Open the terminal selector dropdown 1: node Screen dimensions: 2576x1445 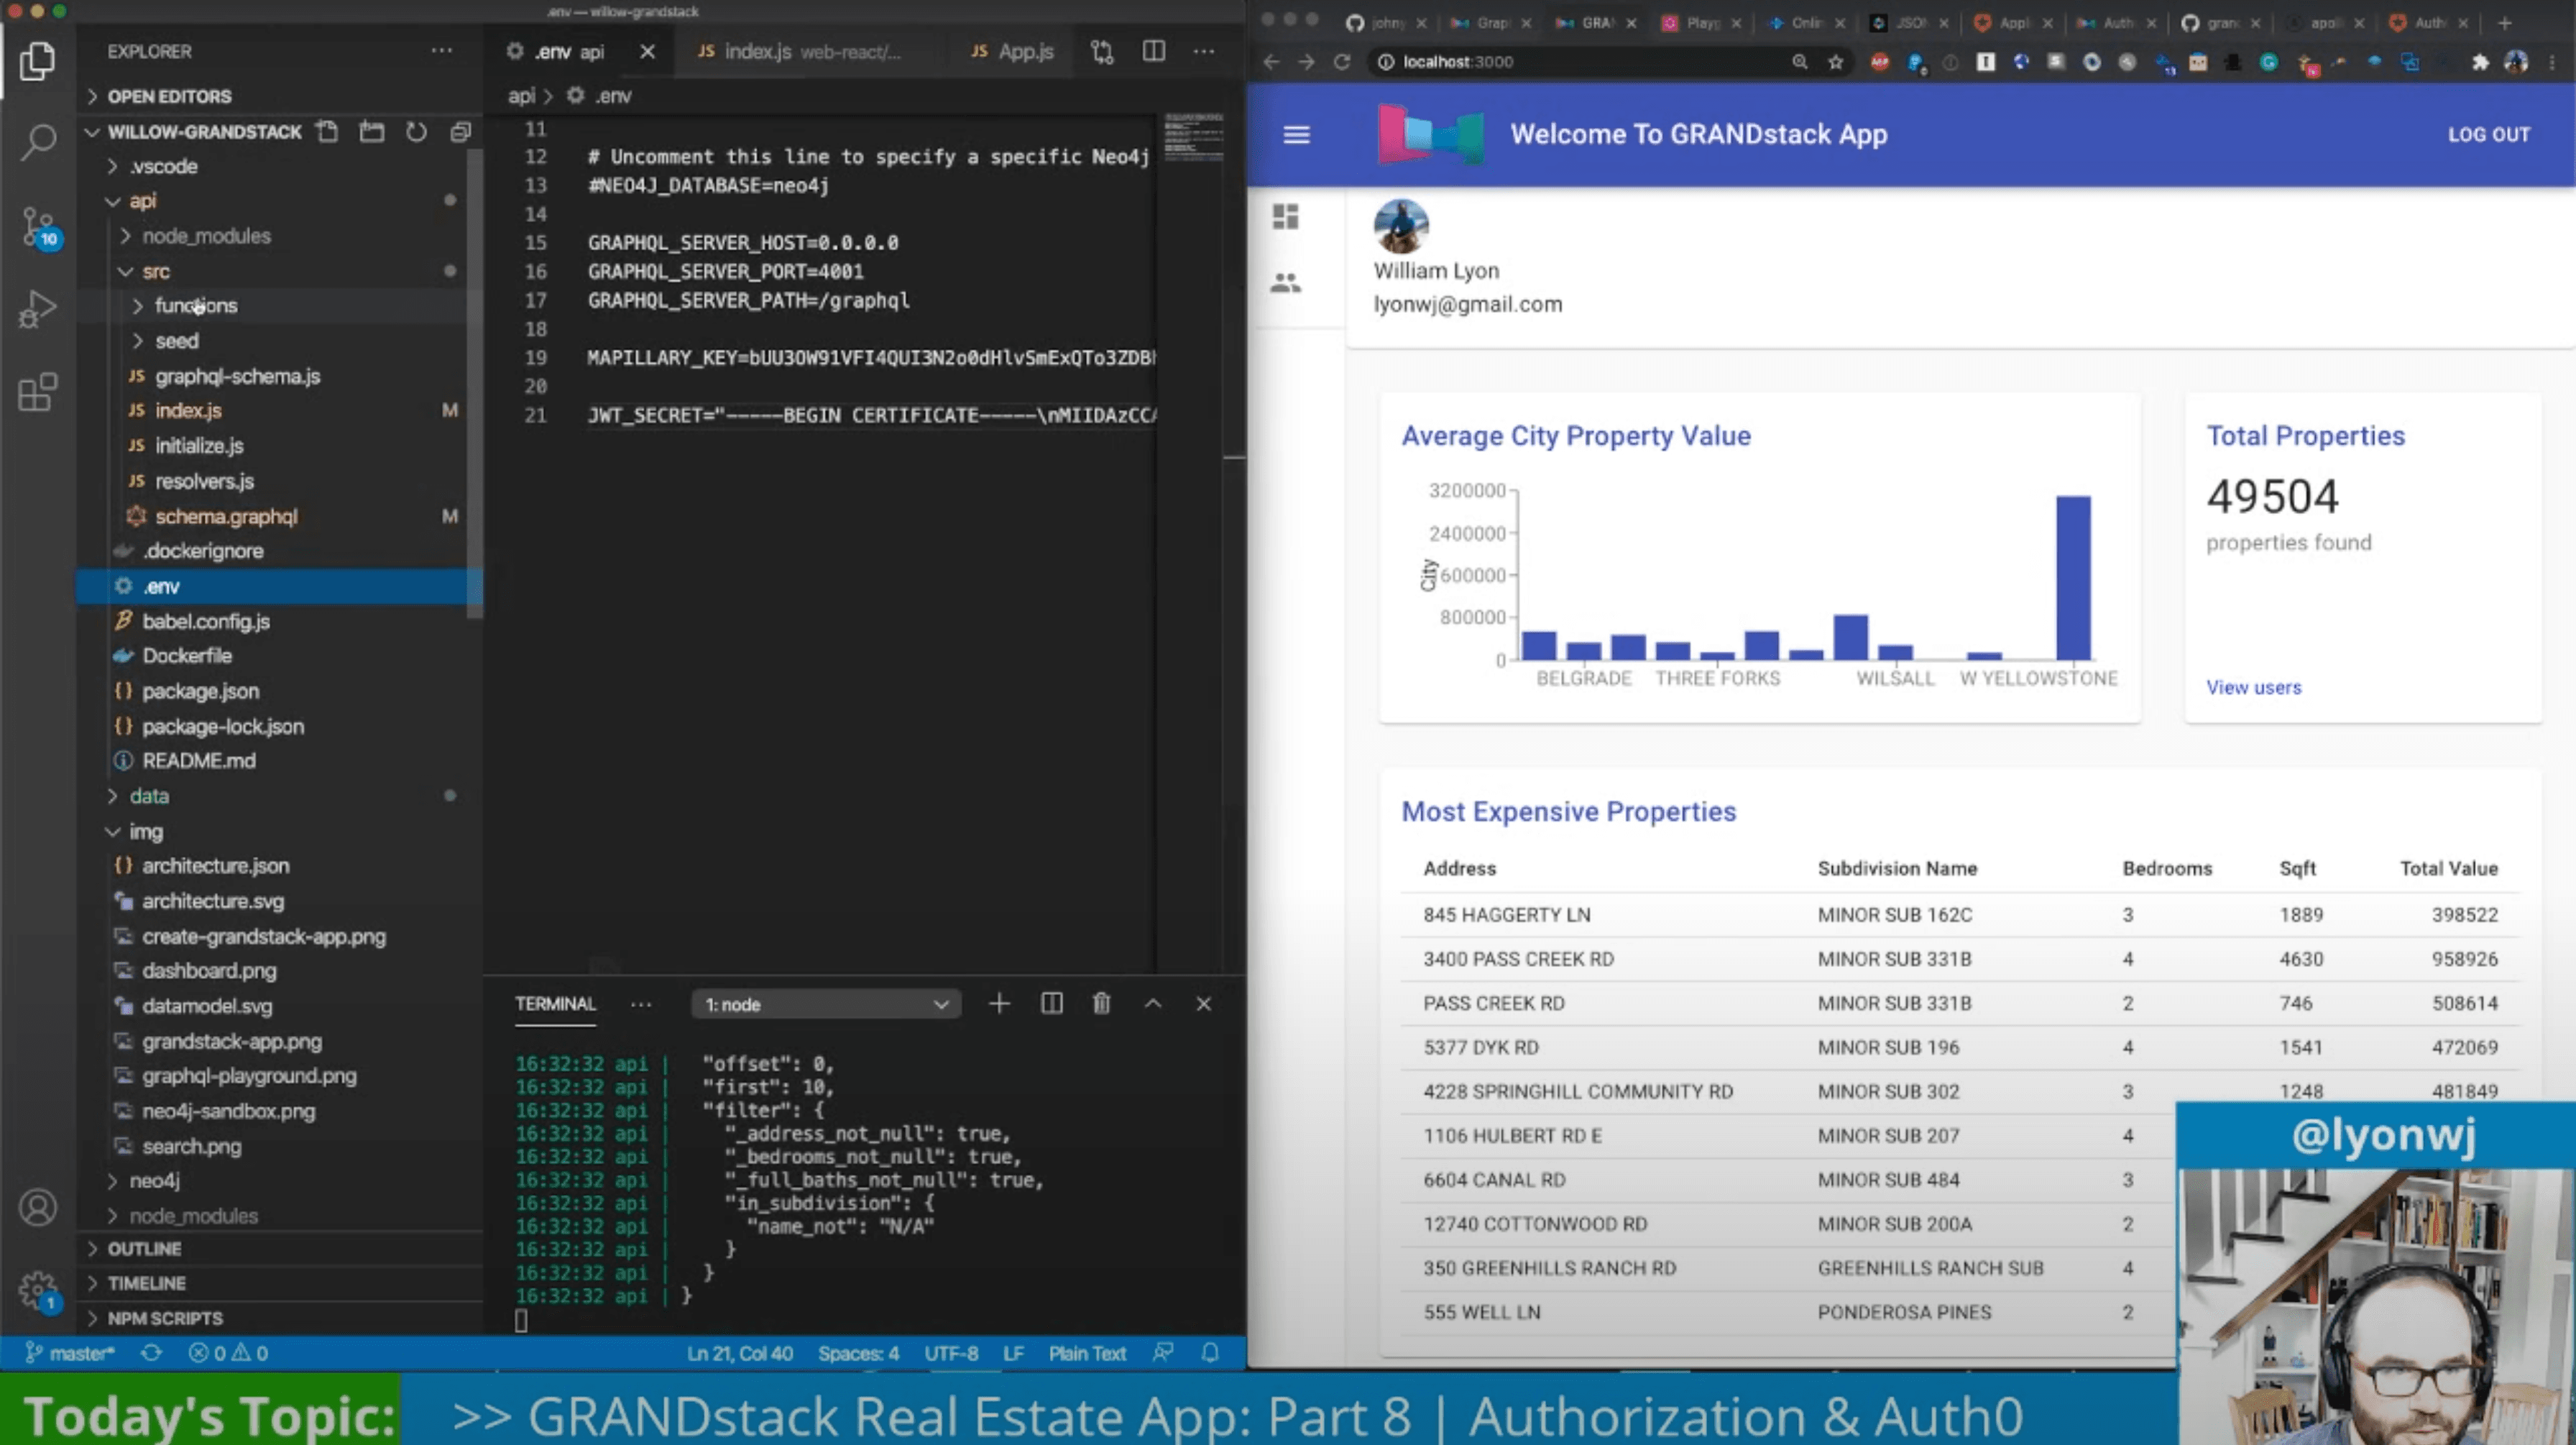click(x=826, y=1004)
